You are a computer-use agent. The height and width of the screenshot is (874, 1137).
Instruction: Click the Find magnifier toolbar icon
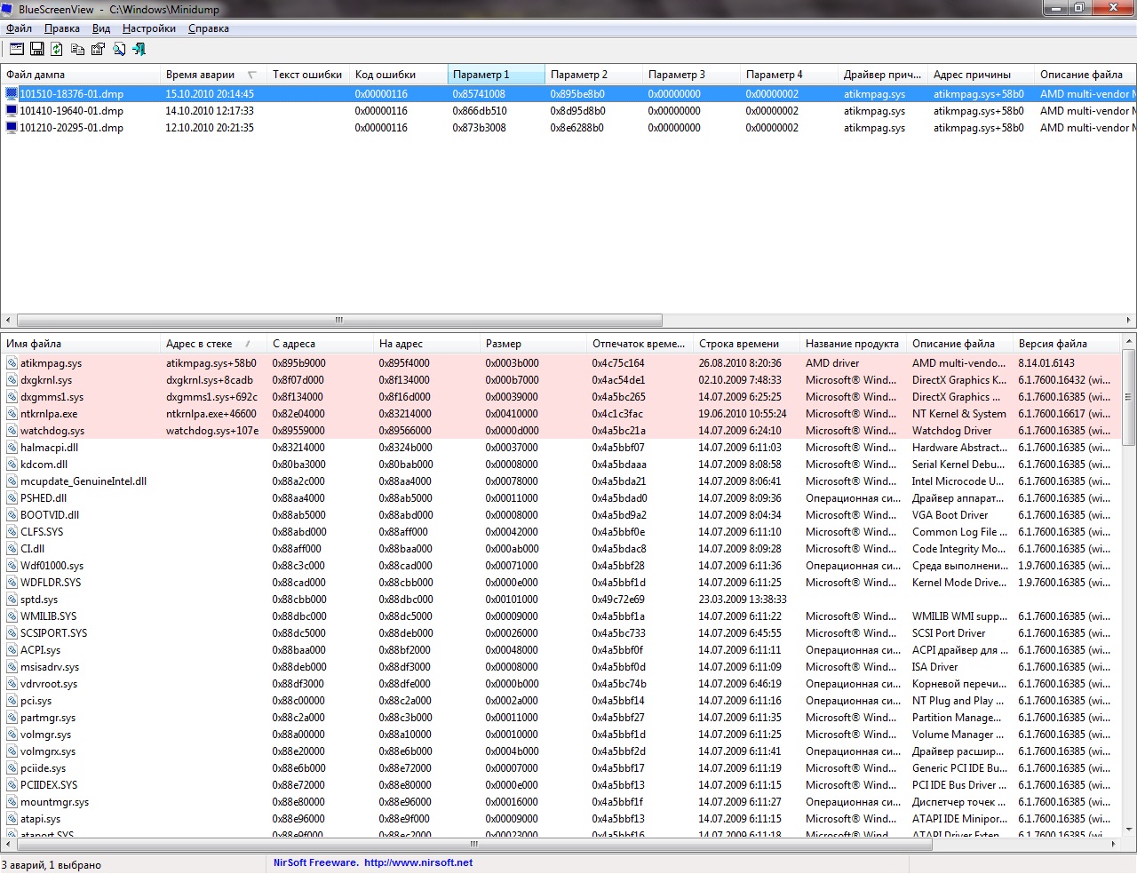point(118,49)
